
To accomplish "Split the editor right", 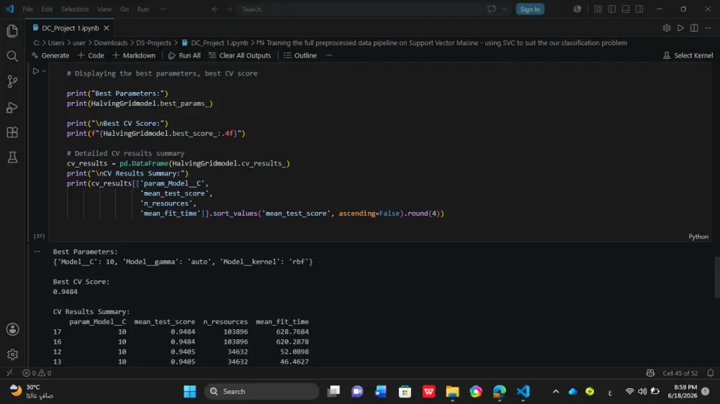I will pyautogui.click(x=694, y=28).
